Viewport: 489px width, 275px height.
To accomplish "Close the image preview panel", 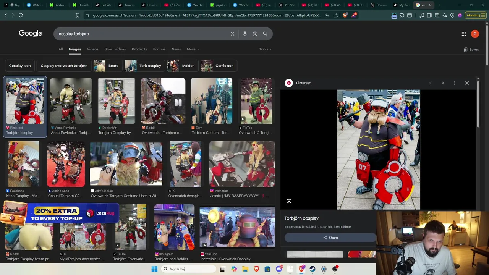I will [x=467, y=83].
